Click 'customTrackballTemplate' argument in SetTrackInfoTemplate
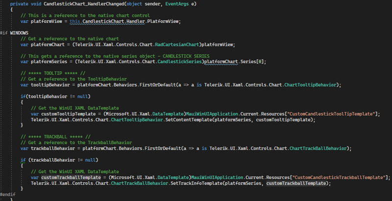 (x=296, y=183)
